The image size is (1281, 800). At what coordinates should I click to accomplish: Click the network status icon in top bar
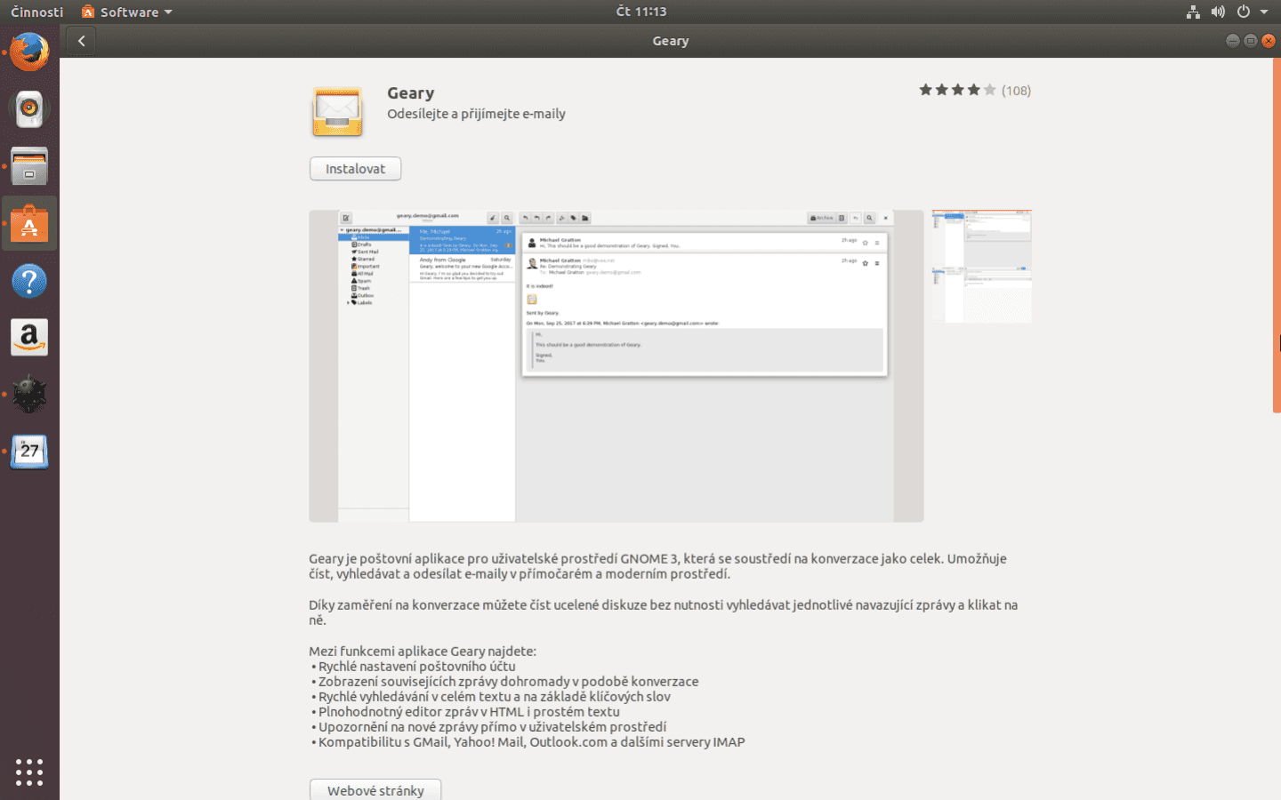(1193, 12)
